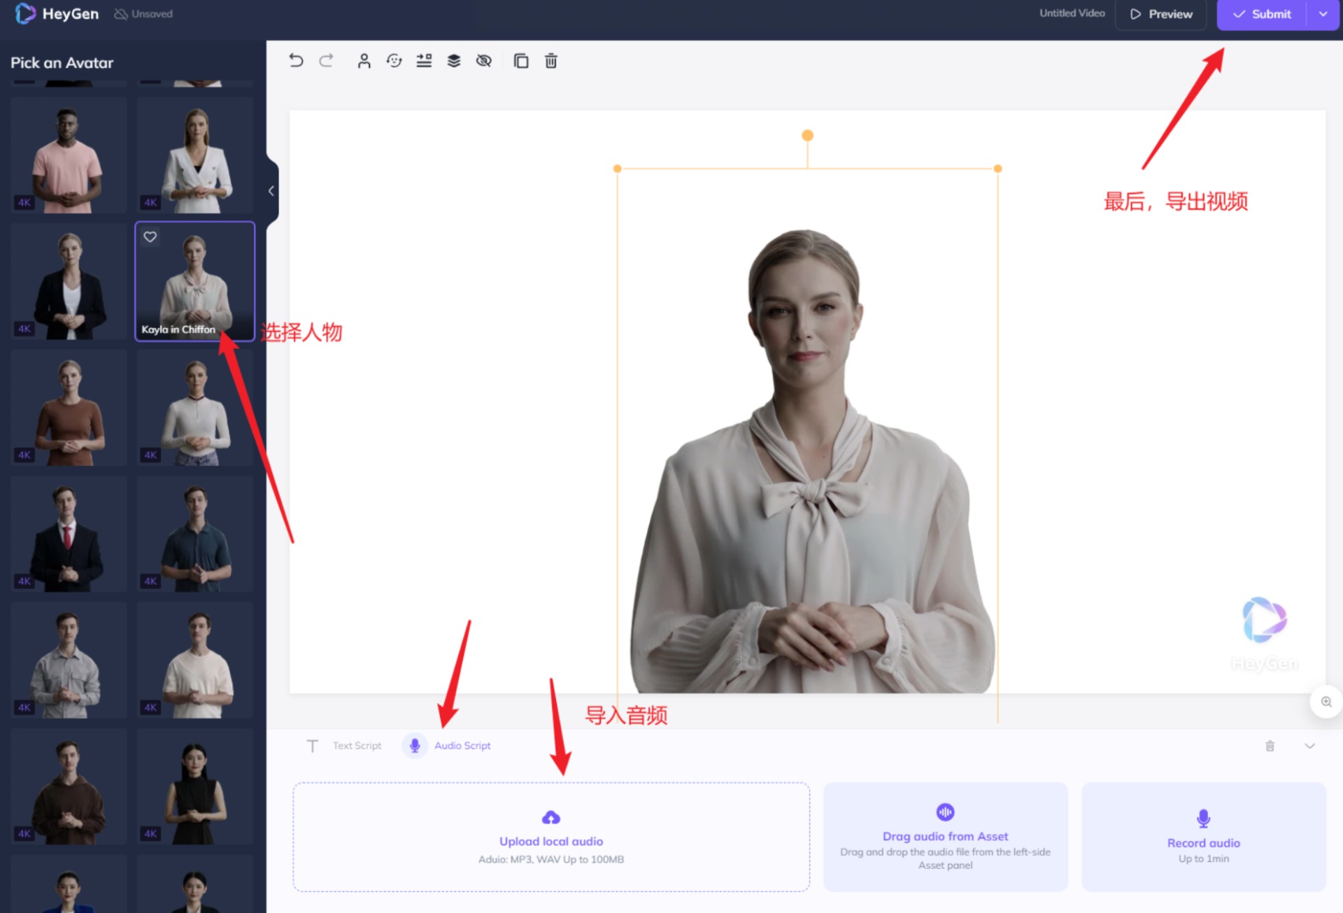Click the zoom magnifier icon on canvas
The height and width of the screenshot is (913, 1343).
point(1326,702)
